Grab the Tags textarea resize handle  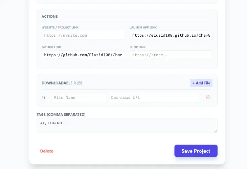click(216, 131)
